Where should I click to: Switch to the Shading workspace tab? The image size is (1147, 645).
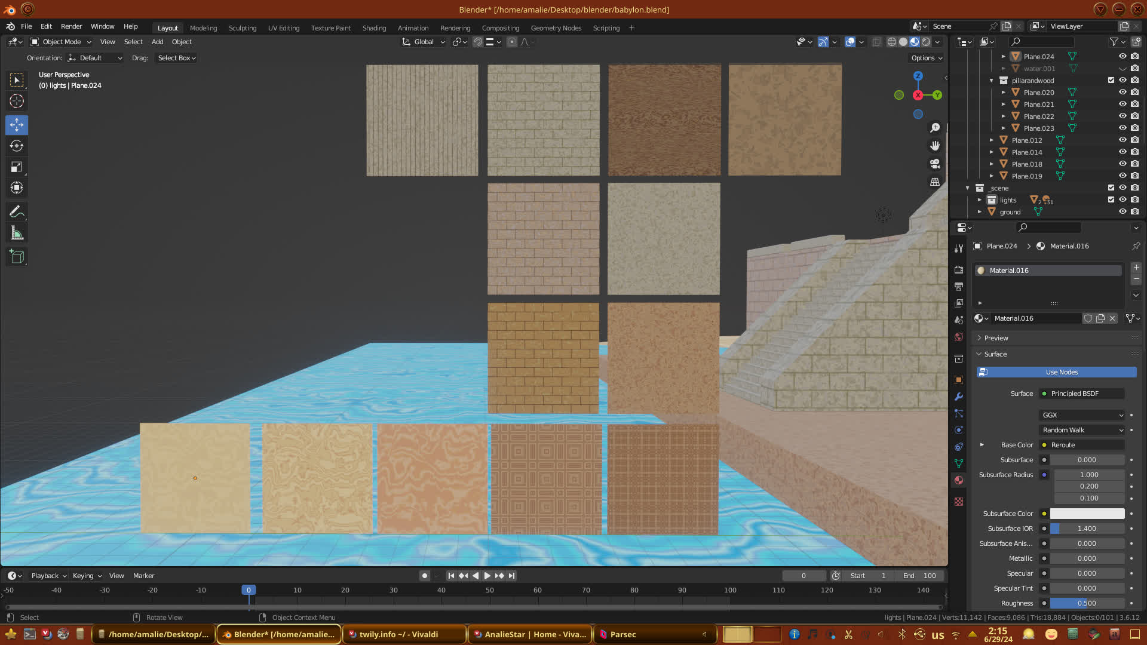coord(374,28)
